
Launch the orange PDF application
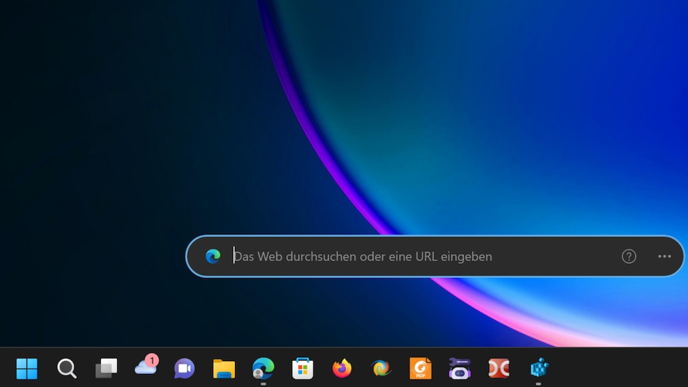[x=420, y=369]
